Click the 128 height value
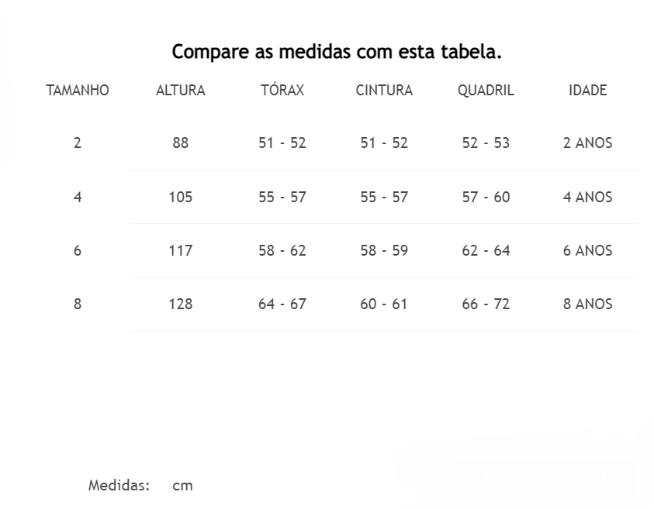The image size is (654, 509). (x=180, y=304)
